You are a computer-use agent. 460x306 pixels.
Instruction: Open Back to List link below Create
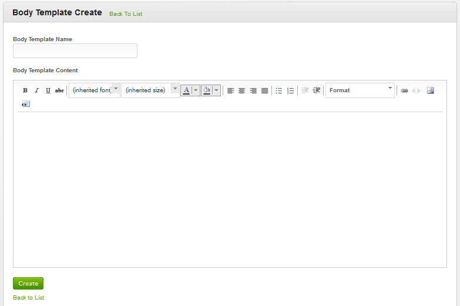(28, 298)
